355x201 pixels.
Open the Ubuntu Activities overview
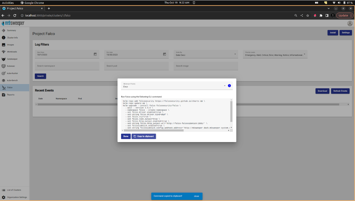(x=8, y=3)
